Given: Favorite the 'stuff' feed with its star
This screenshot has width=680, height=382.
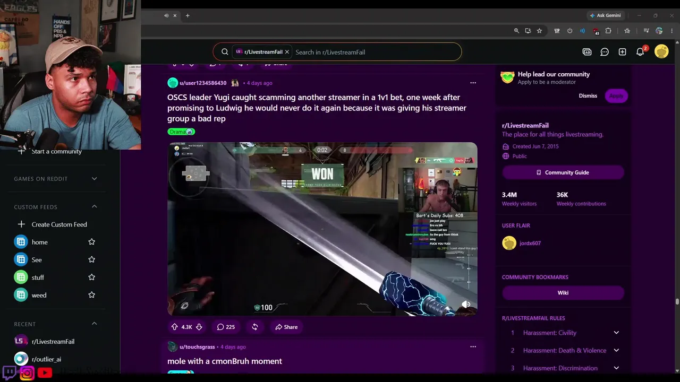Looking at the screenshot, I should coord(91,277).
